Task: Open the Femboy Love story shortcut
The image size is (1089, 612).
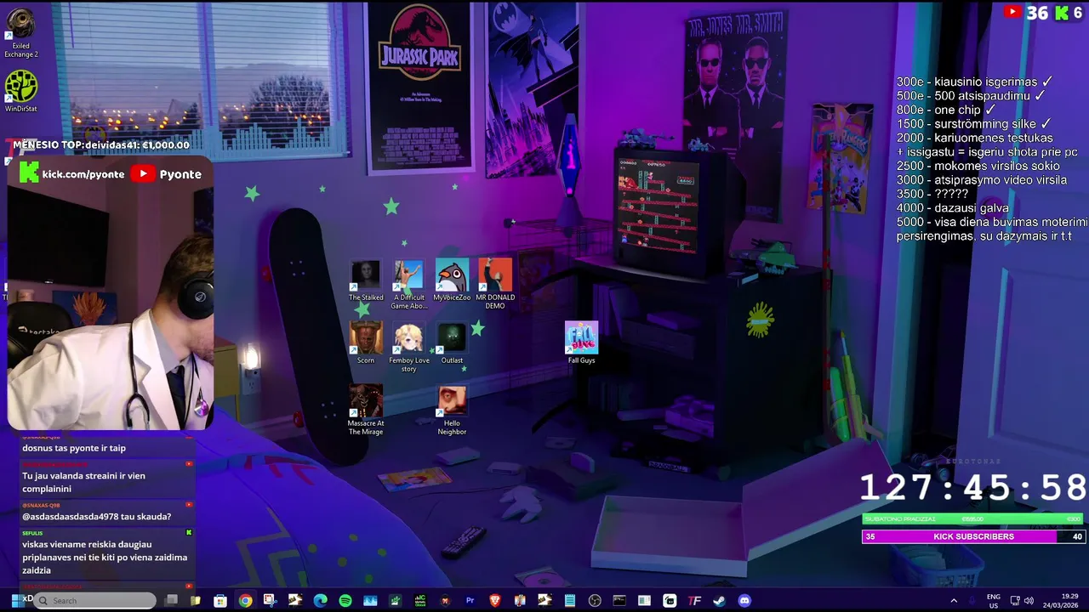Action: [408, 348]
